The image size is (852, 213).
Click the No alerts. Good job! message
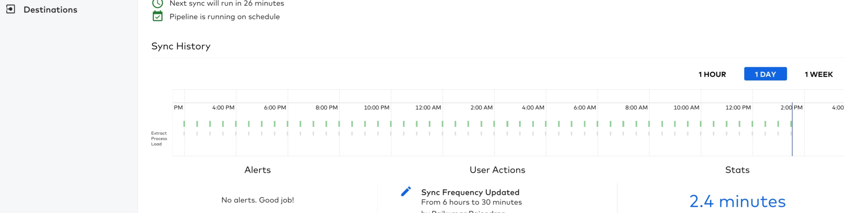click(x=257, y=200)
